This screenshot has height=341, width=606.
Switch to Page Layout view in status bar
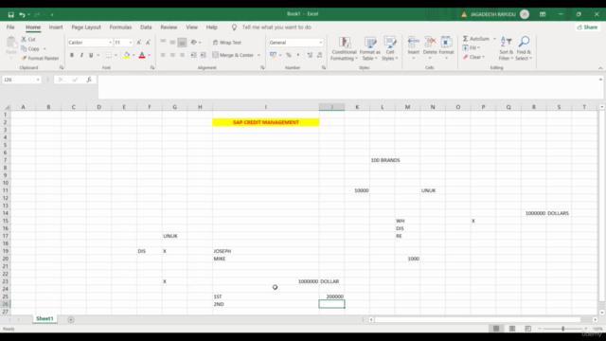(512, 329)
